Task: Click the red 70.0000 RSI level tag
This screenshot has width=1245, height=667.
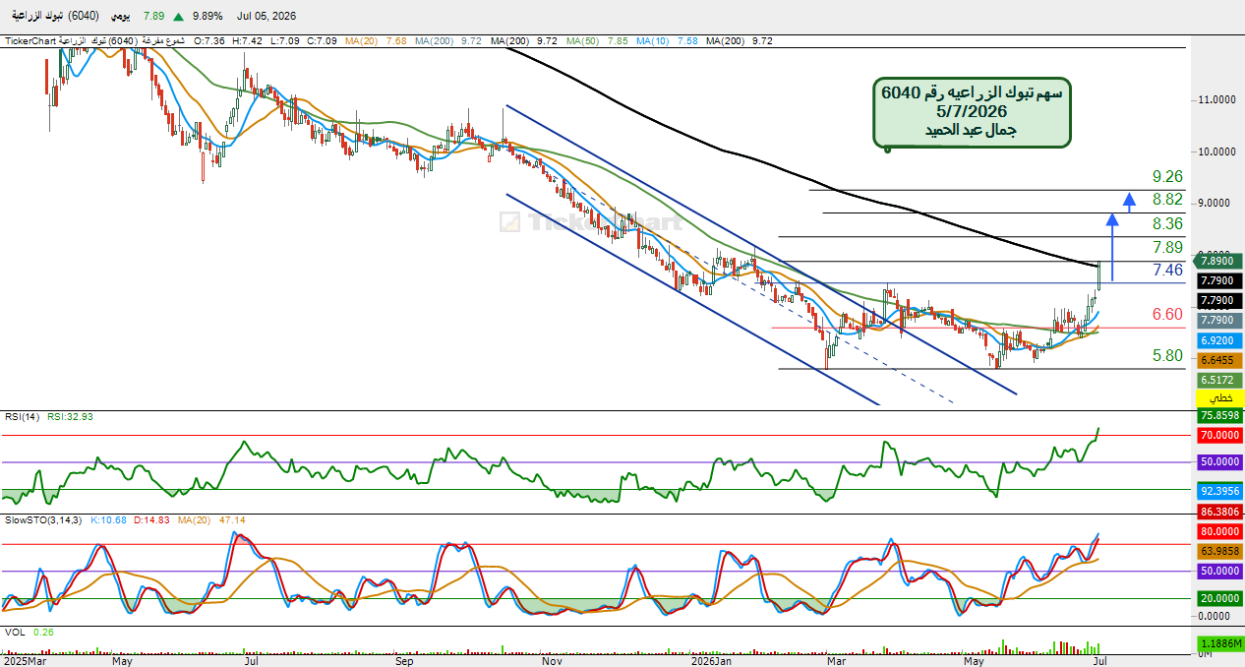Action: point(1219,435)
